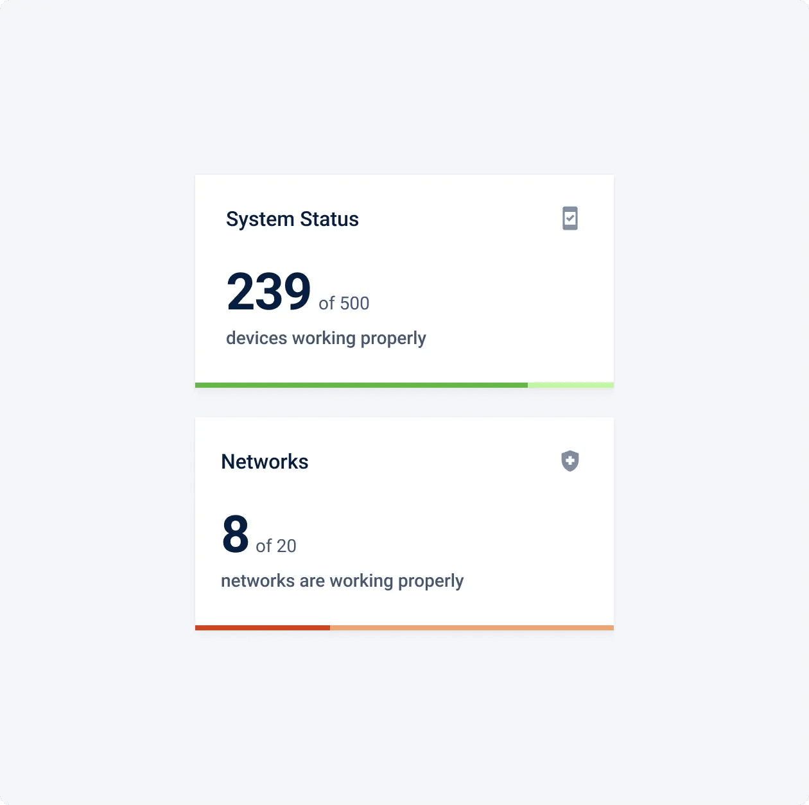Click the light green remaining progress segment

pos(570,385)
